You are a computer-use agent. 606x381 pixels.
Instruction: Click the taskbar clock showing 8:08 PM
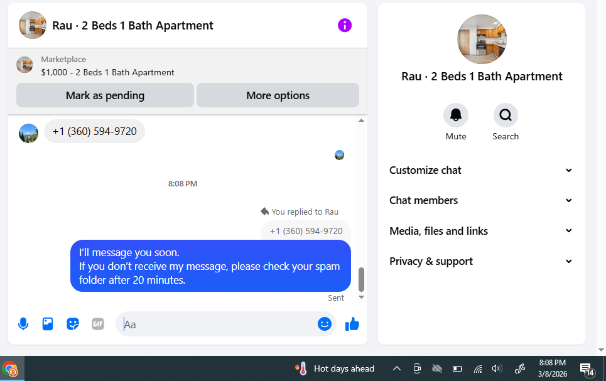[552, 368]
